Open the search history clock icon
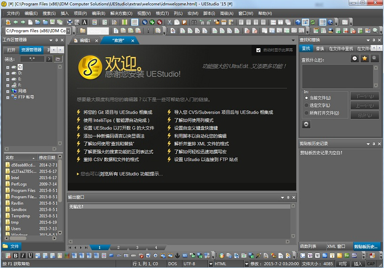This screenshot has height=268, width=384. 354,58
